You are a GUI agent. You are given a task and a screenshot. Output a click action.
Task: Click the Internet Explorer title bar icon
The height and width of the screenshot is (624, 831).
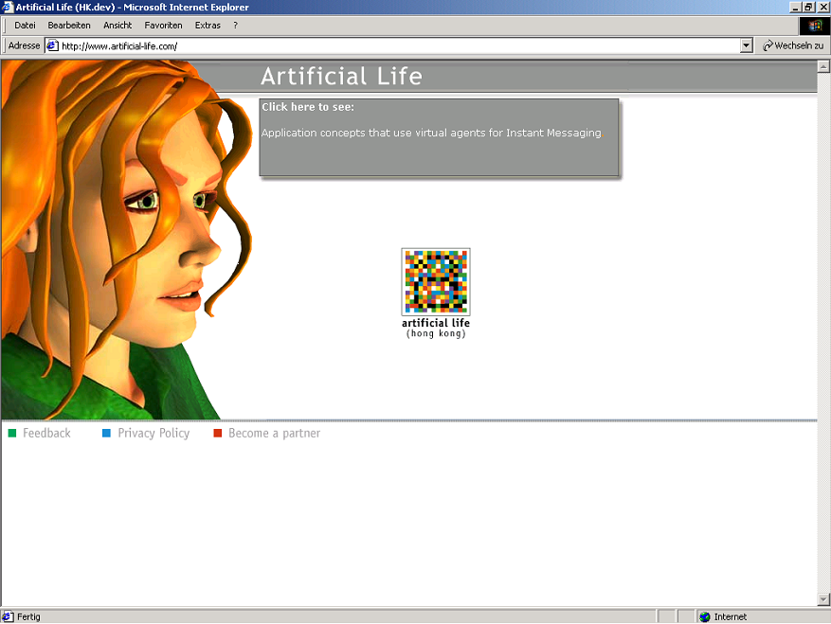click(7, 7)
